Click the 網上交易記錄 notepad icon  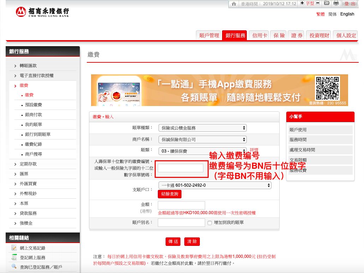coord(14,248)
